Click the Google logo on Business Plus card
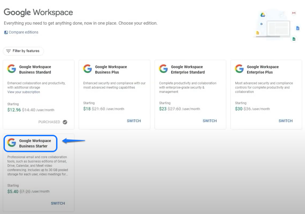The height and width of the screenshot is (214, 305). point(88,69)
